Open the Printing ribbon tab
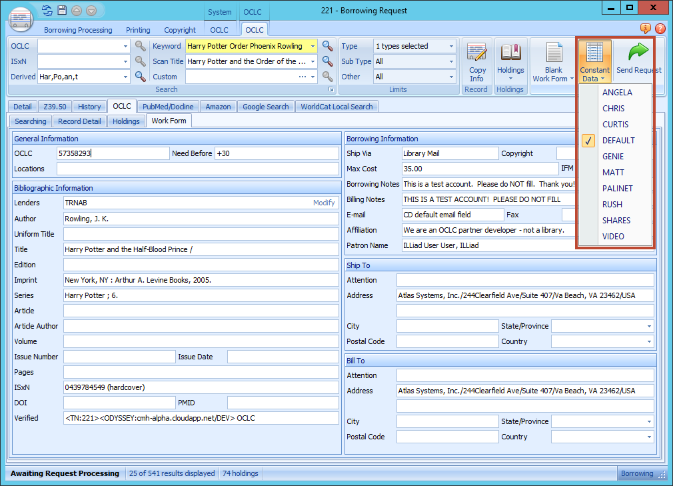The width and height of the screenshot is (673, 486). (x=138, y=30)
